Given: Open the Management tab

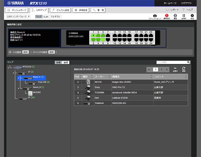Looking at the screenshot, I should coord(98,10).
